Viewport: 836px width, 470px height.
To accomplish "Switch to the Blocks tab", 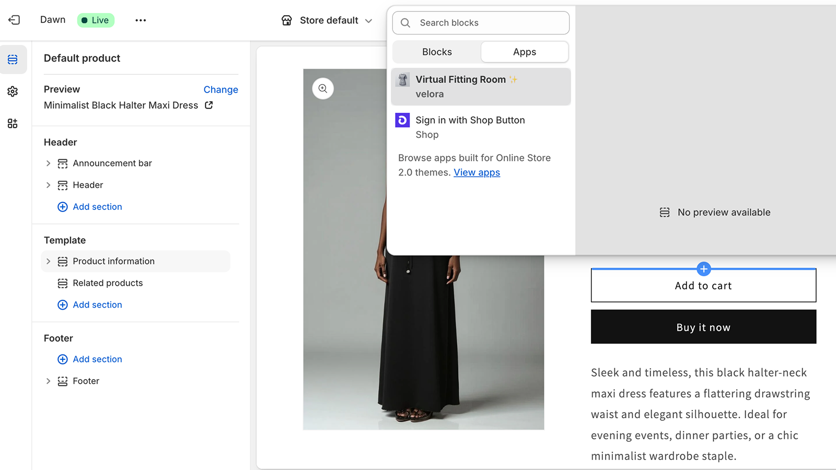I will tap(437, 52).
